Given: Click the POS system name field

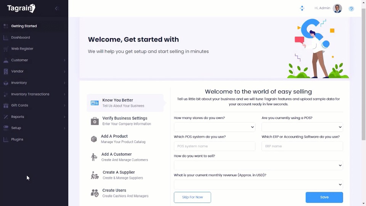Looking at the screenshot, I should coord(214,146).
